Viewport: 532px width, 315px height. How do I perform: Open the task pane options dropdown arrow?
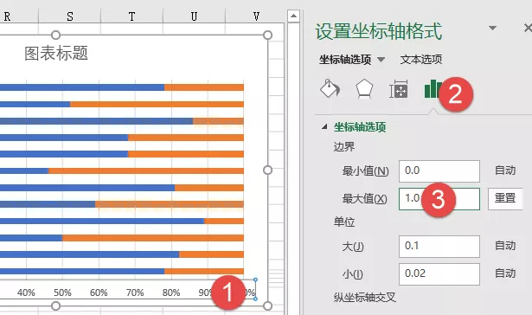pos(493,28)
